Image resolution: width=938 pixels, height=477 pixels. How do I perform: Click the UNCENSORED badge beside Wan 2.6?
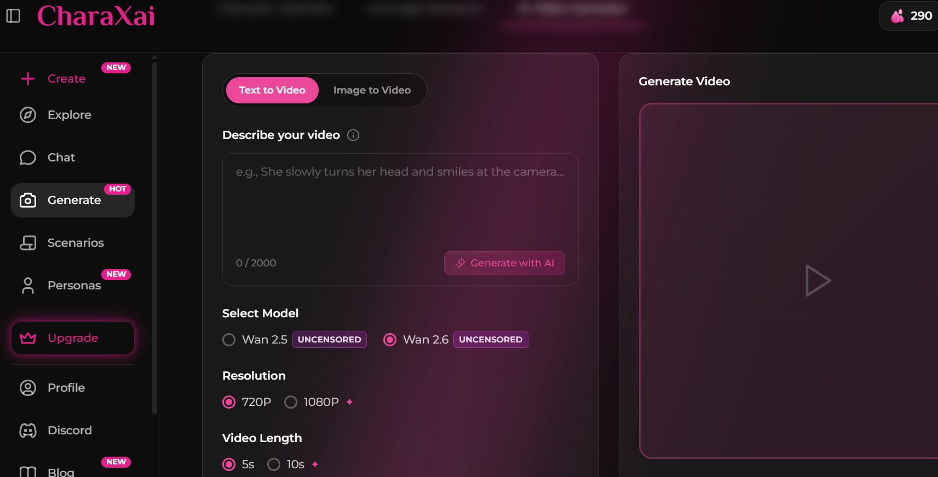pyautogui.click(x=491, y=340)
